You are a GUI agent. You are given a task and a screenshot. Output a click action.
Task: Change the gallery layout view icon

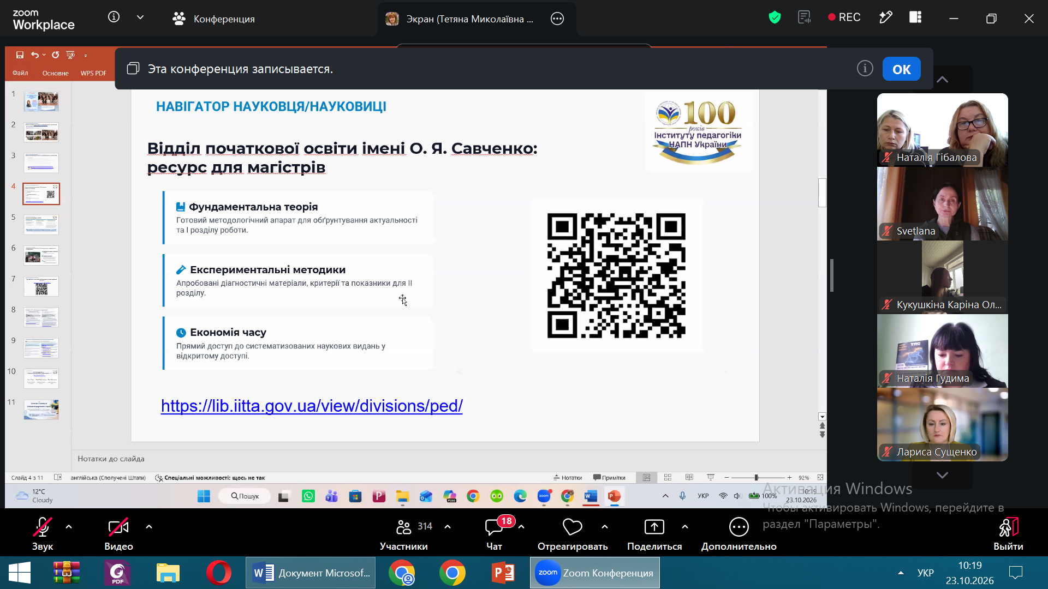[x=915, y=17]
